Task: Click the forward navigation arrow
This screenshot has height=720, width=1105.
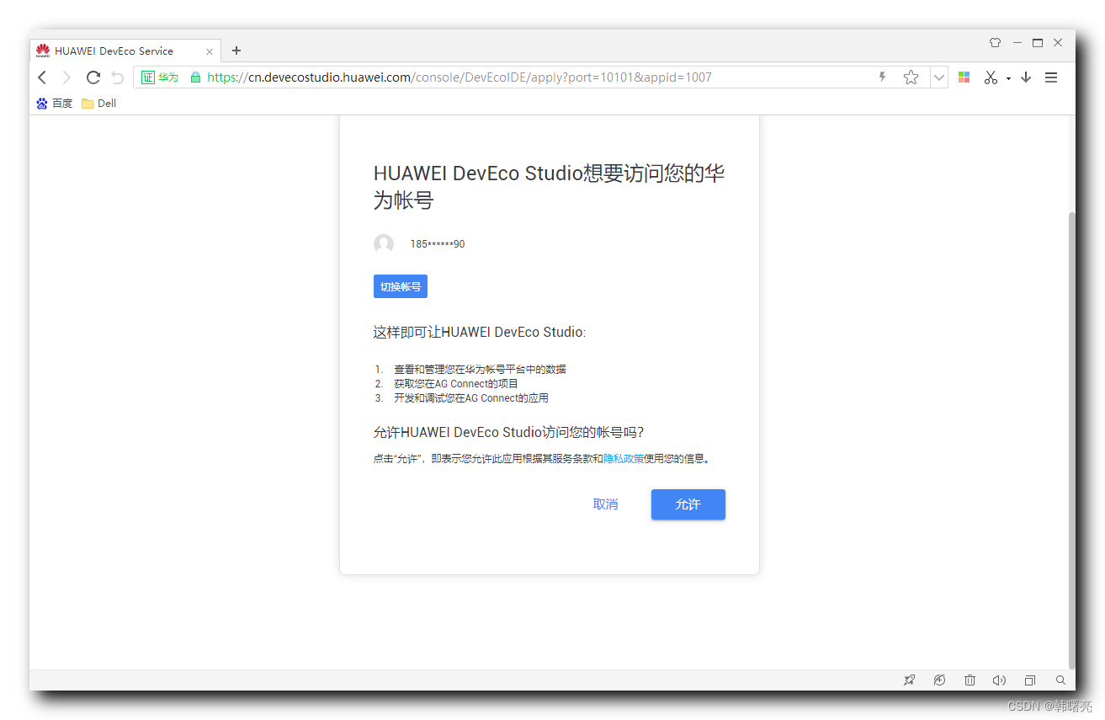Action: 66,77
